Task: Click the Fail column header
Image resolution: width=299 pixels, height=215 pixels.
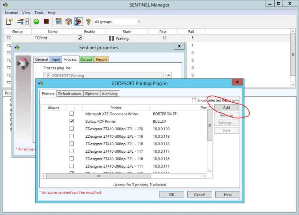Action: point(191,32)
